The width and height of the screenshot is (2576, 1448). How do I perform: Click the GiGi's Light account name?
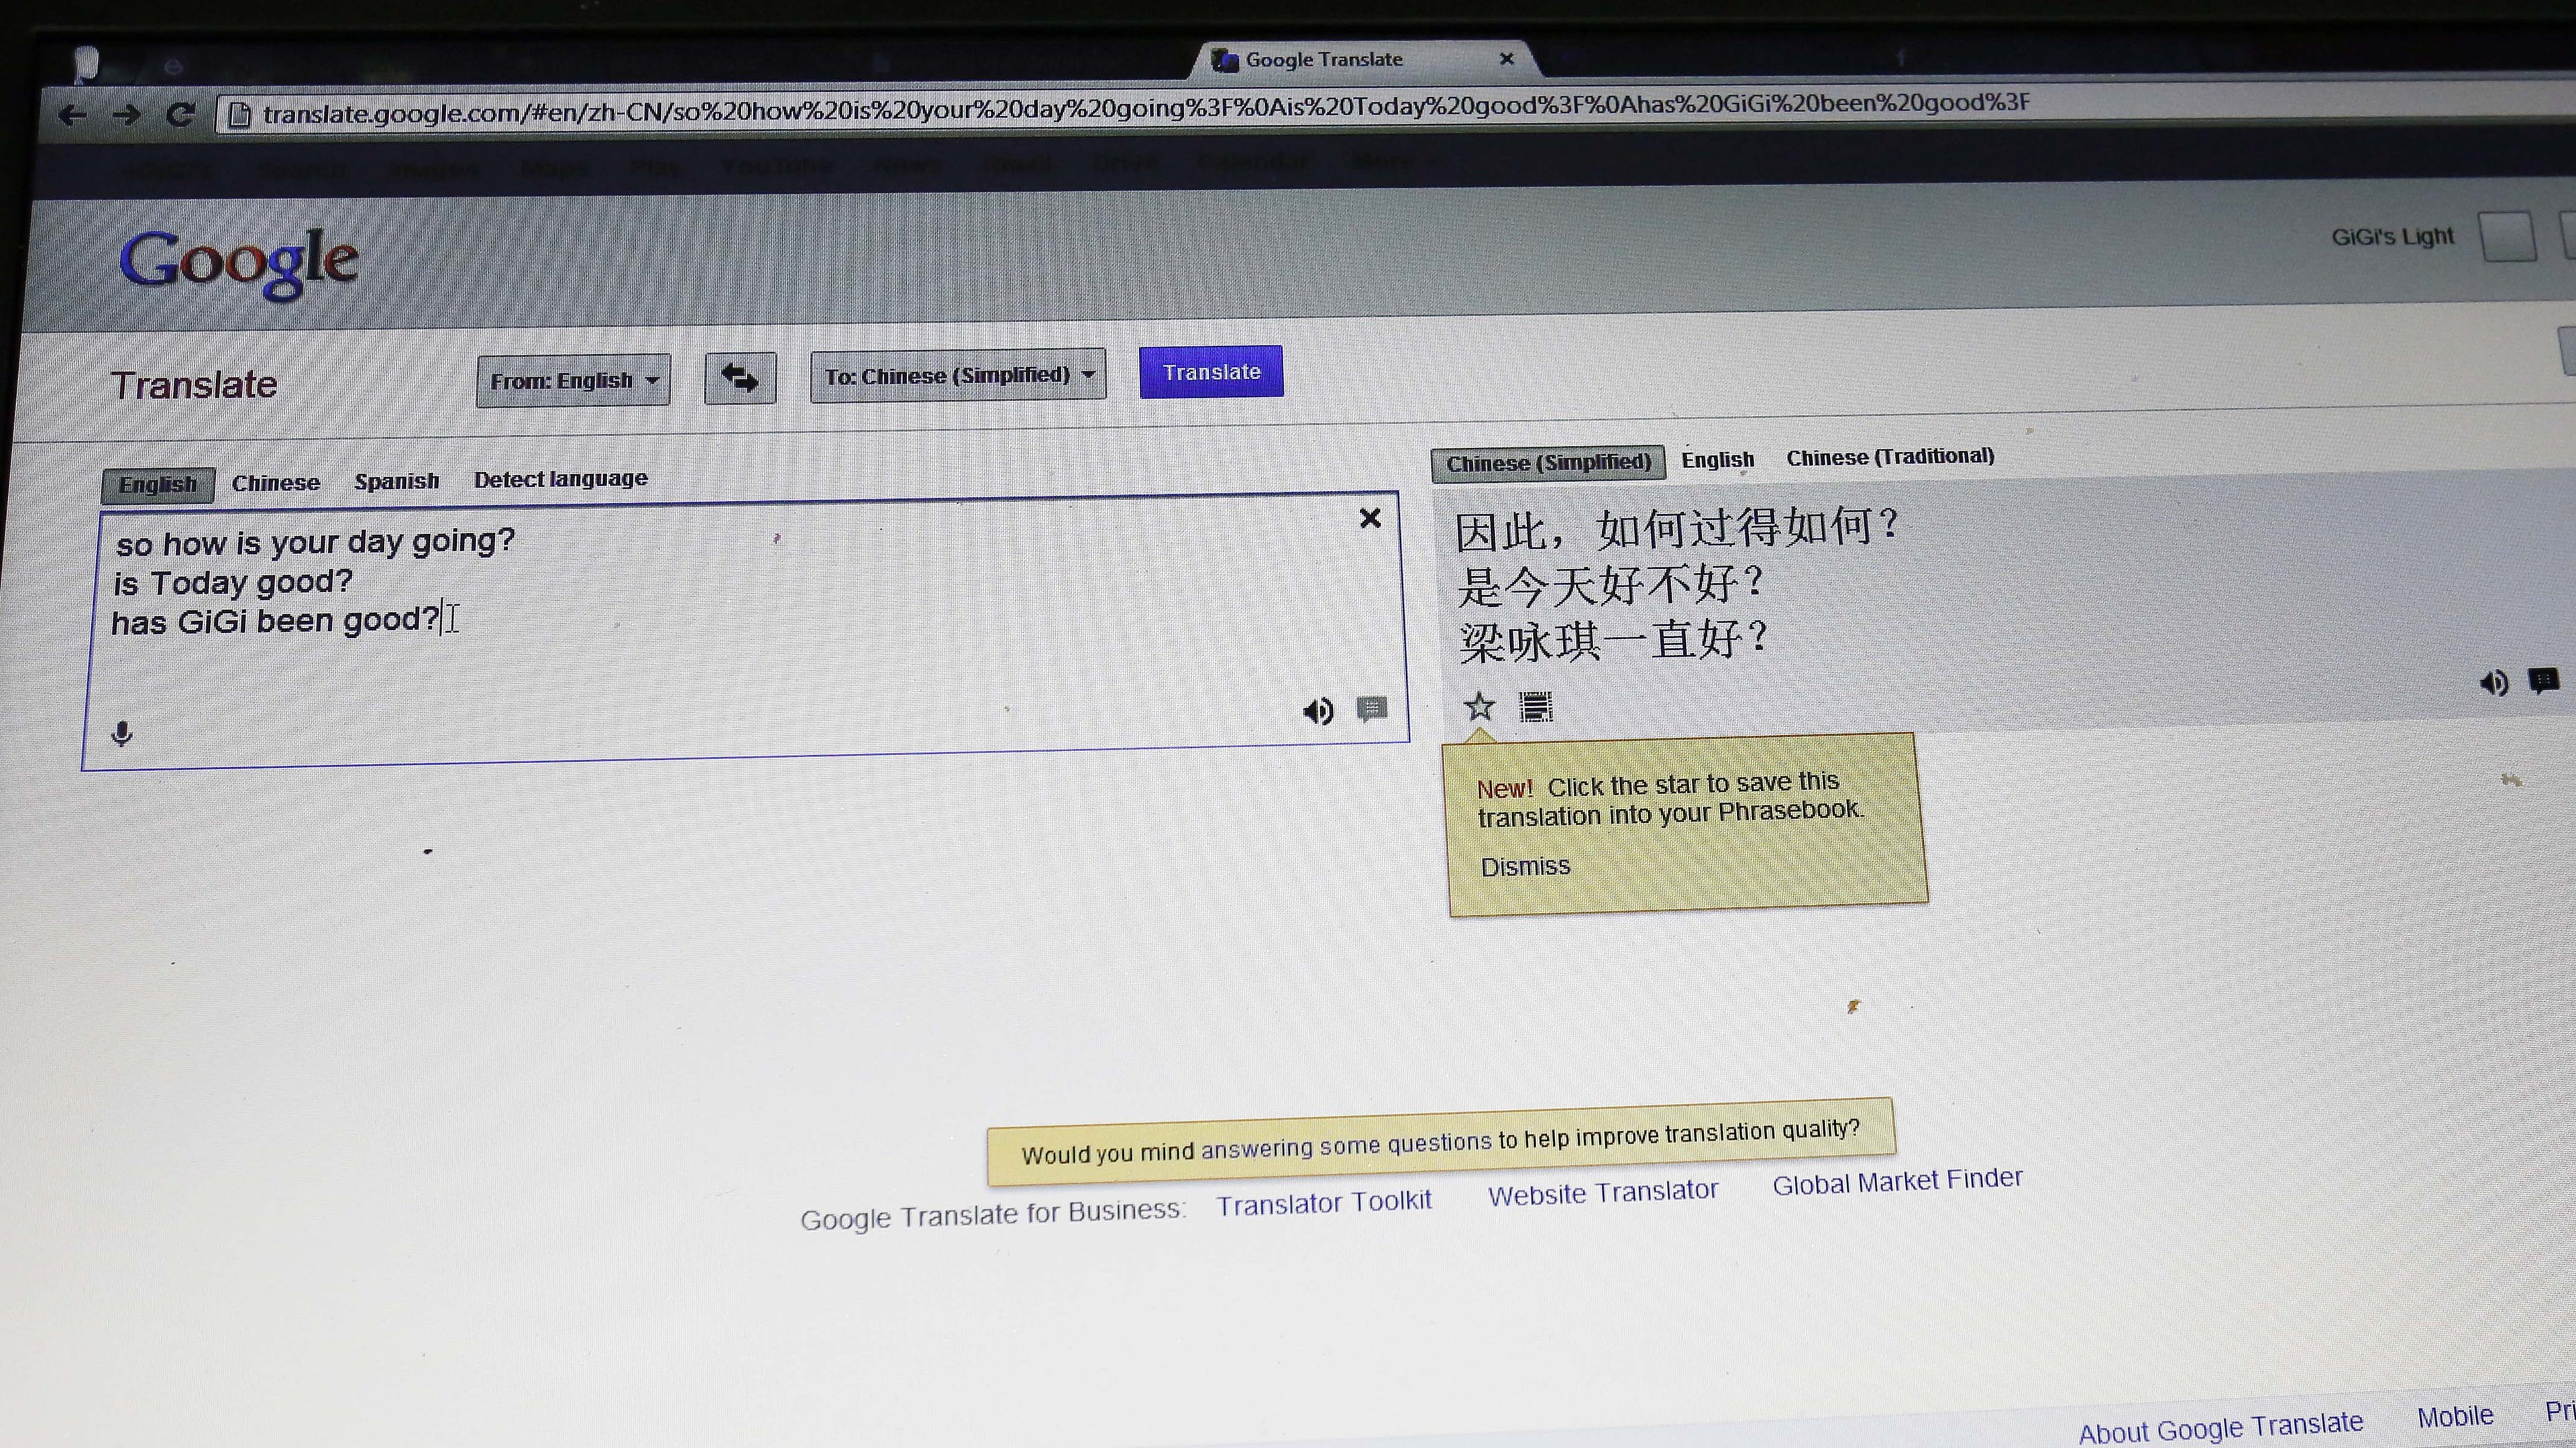click(x=2392, y=237)
